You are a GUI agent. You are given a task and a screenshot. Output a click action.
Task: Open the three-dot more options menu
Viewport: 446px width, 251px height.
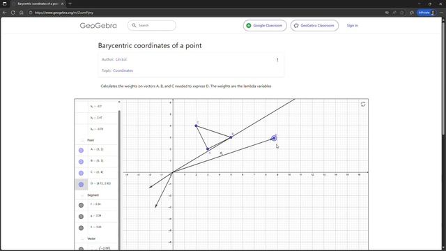277,59
